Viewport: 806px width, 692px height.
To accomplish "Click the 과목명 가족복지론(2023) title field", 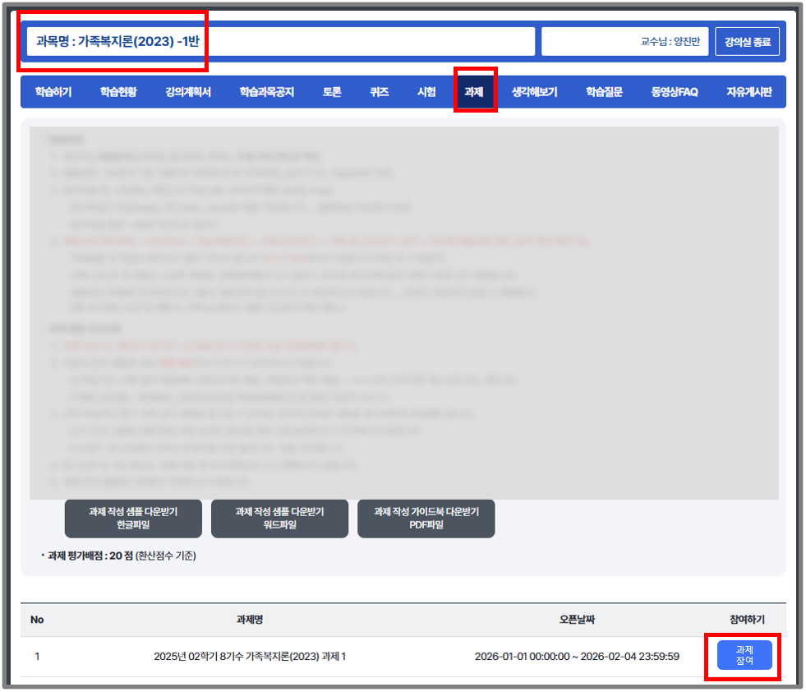I will 280,41.
